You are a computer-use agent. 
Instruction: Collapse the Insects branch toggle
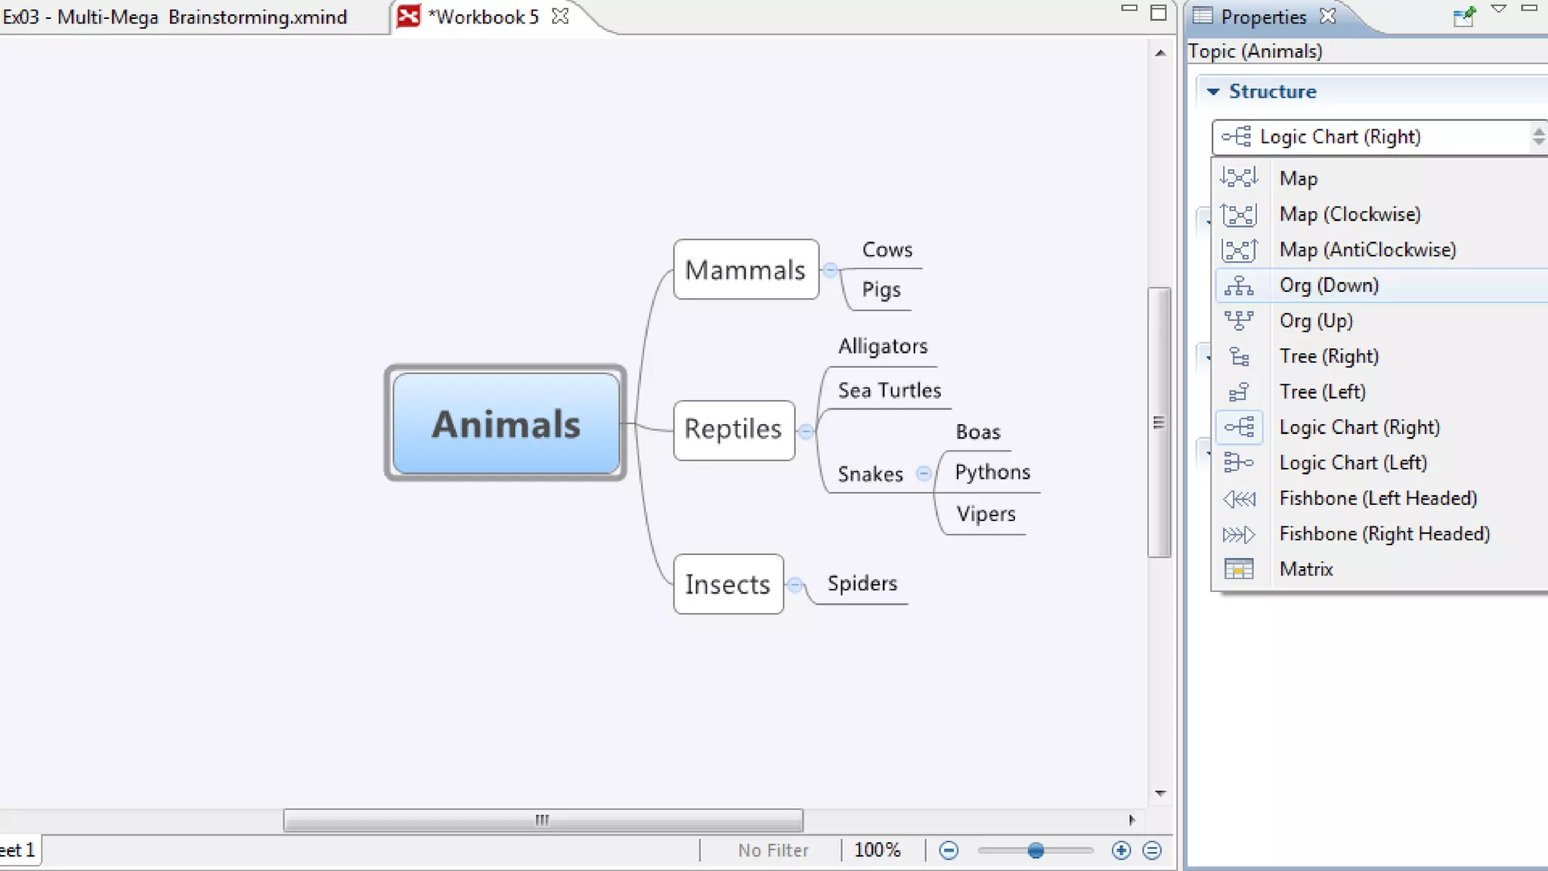[795, 584]
